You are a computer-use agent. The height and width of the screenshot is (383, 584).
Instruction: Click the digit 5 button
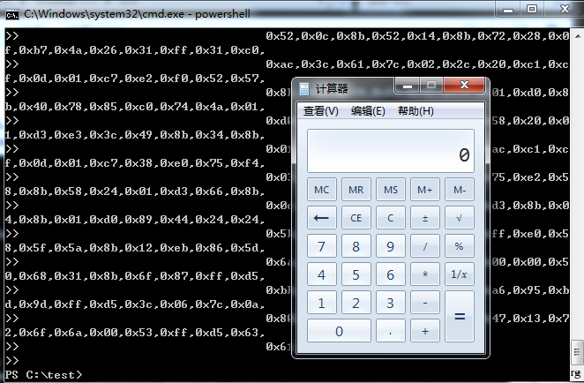click(356, 274)
